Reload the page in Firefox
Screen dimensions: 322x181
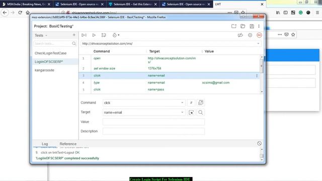coord(20,13)
